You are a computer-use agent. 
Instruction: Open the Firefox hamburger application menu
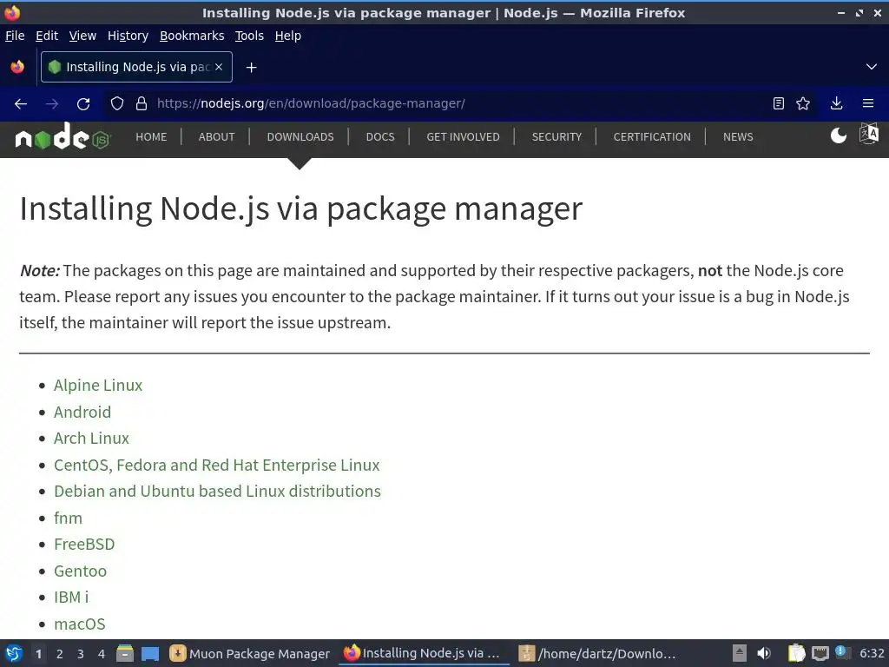click(x=868, y=103)
